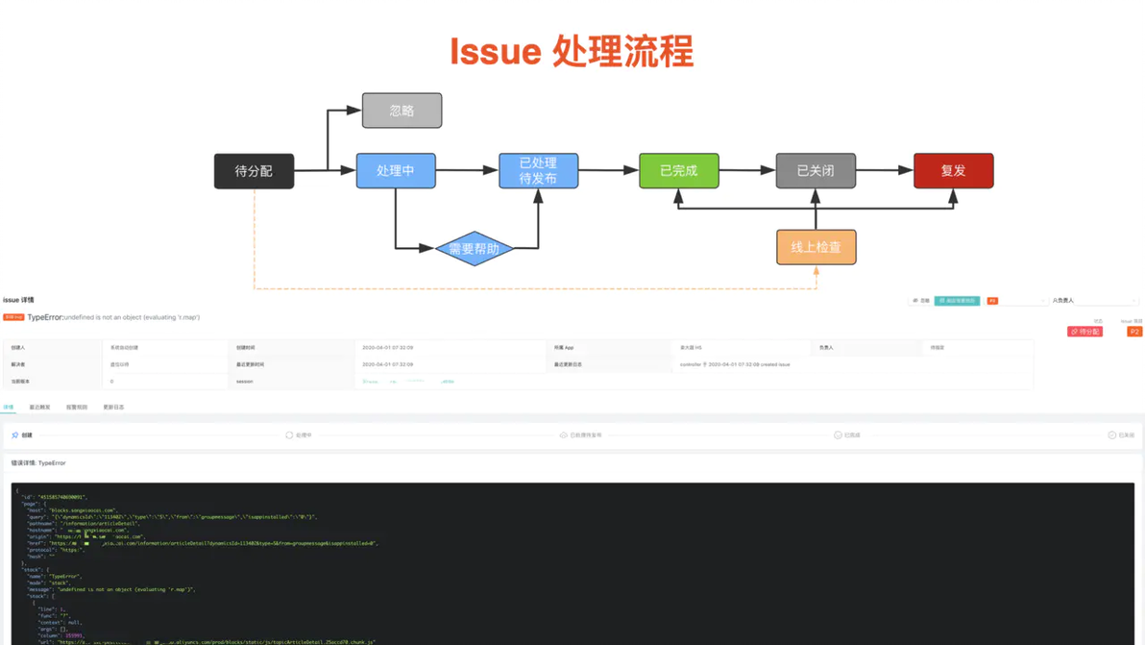Click the 创建时间 value 2020-04-01 07:32:09

(x=388, y=348)
